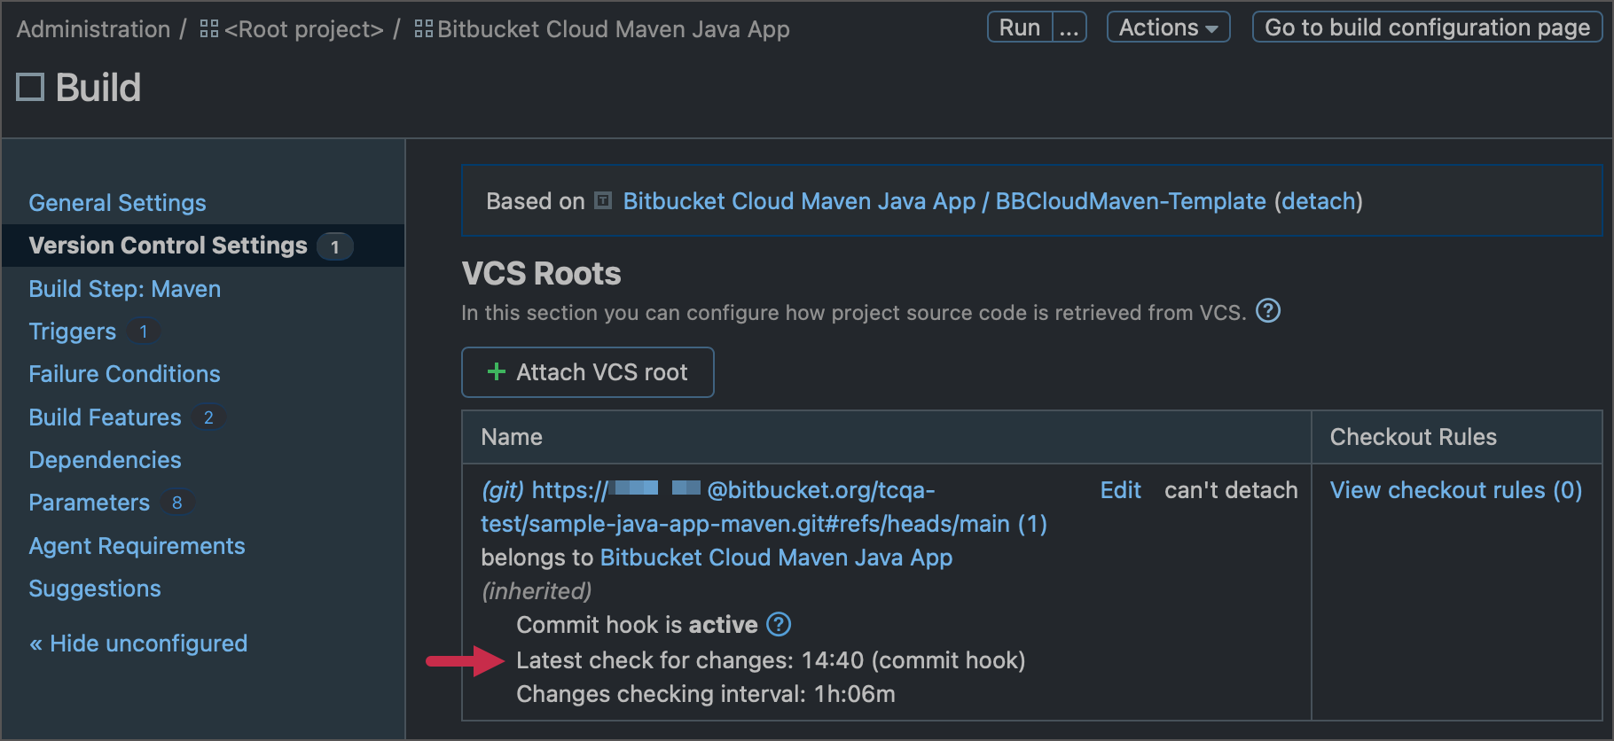Edit the git VCS root
This screenshot has height=741, width=1614.
(x=1120, y=490)
